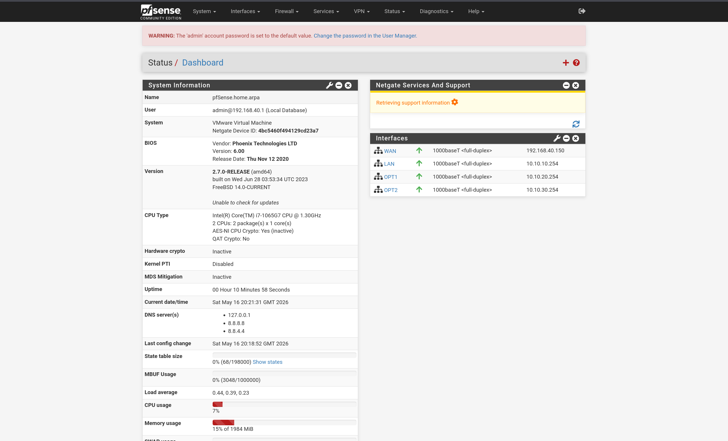Screen dimensions: 728x441
Task: Minimize the Netgate Services And Support widget
Action: [x=566, y=85]
